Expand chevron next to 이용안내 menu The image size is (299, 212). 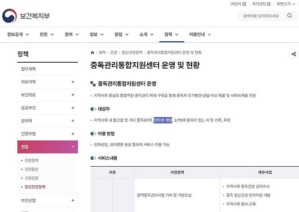click(x=209, y=35)
